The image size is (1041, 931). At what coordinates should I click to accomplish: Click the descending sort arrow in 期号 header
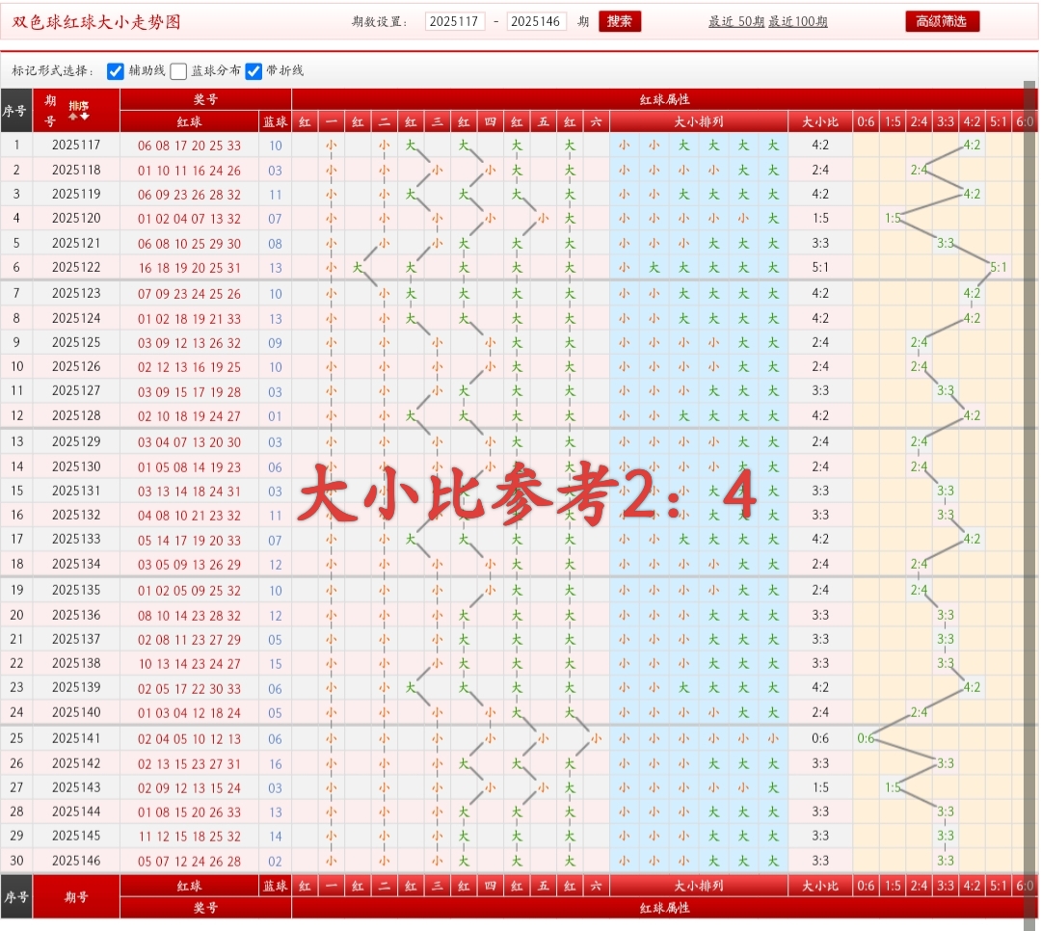pos(84,117)
